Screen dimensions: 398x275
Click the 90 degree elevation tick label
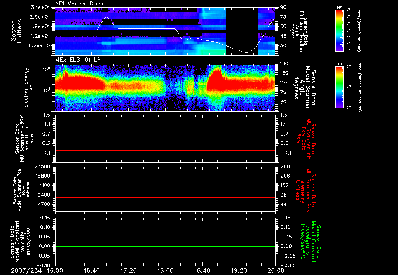pos(283,7)
